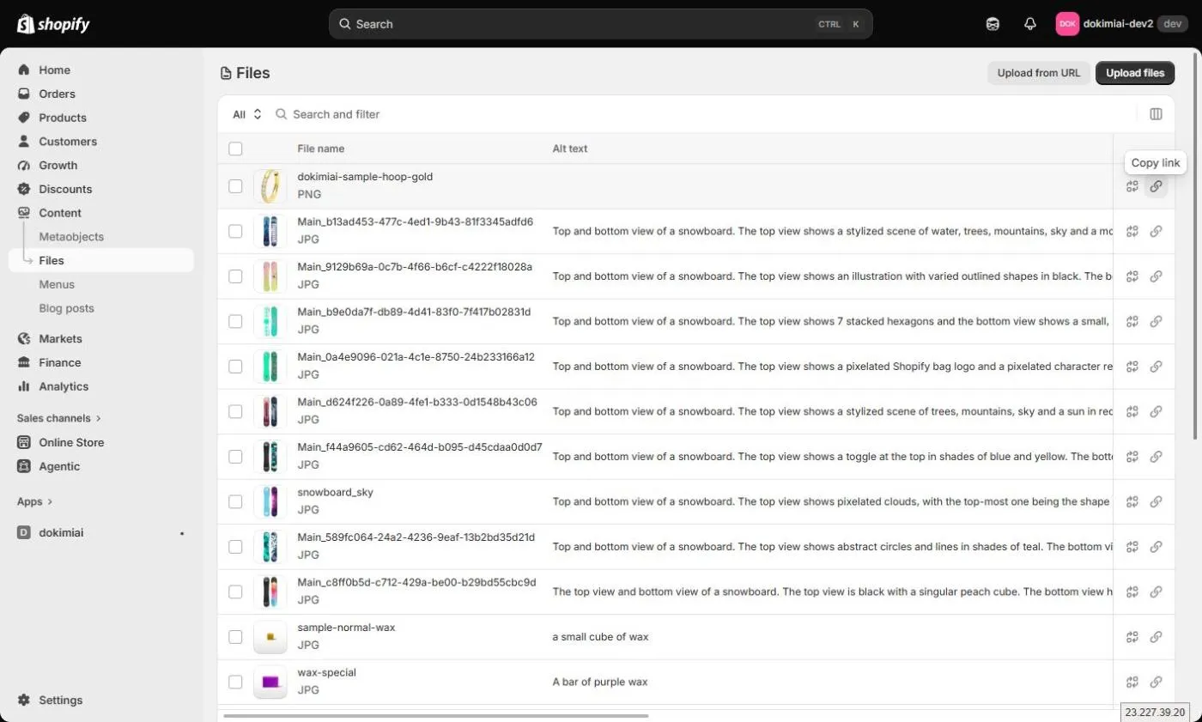1202x722 pixels.
Task: Select the sample-normal-wax checkbox
Action: [235, 636]
